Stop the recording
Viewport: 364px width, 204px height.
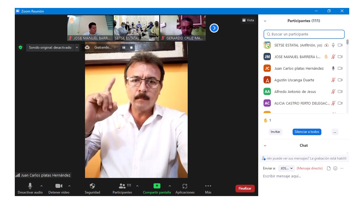point(131,48)
